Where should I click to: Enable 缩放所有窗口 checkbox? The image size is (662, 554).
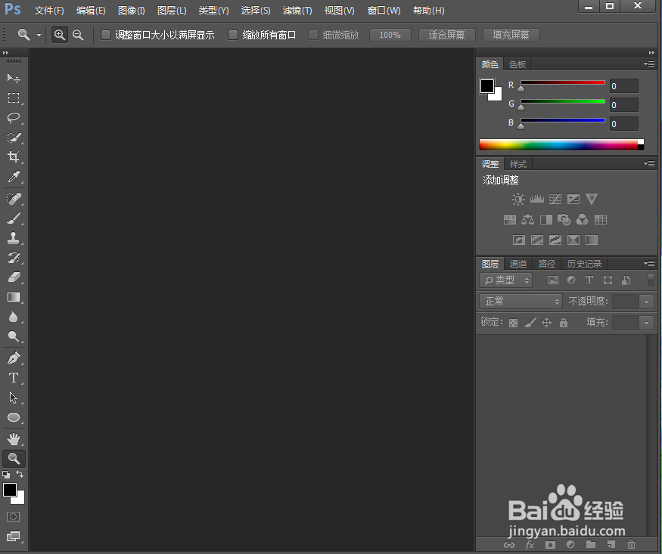(x=232, y=35)
